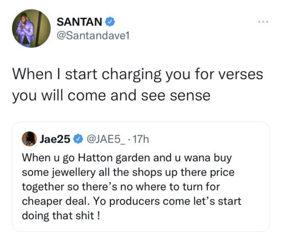This screenshot has height=232, width=282.
Task: Open the @Santandave1 handle
Action: pos(93,36)
